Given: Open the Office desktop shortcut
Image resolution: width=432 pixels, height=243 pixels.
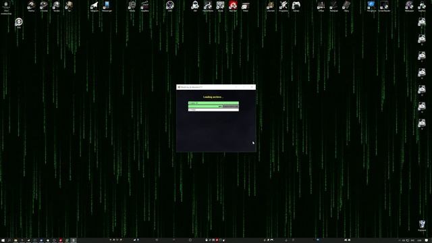Looking at the screenshot, I should [x=321, y=6].
